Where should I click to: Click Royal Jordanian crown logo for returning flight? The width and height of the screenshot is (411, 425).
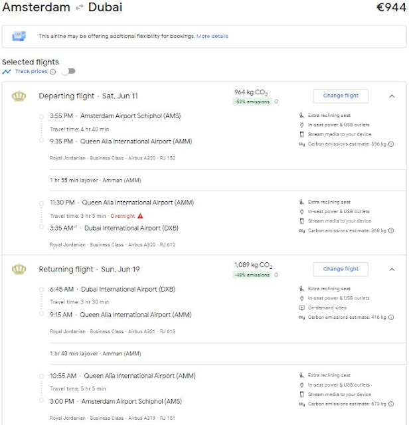(19, 269)
